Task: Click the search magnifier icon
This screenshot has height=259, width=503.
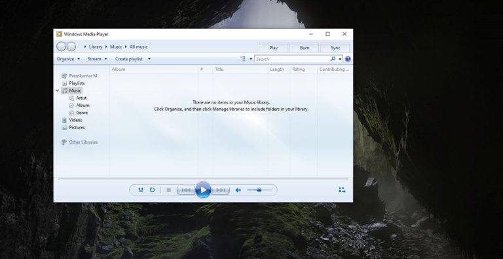Action: click(x=333, y=59)
